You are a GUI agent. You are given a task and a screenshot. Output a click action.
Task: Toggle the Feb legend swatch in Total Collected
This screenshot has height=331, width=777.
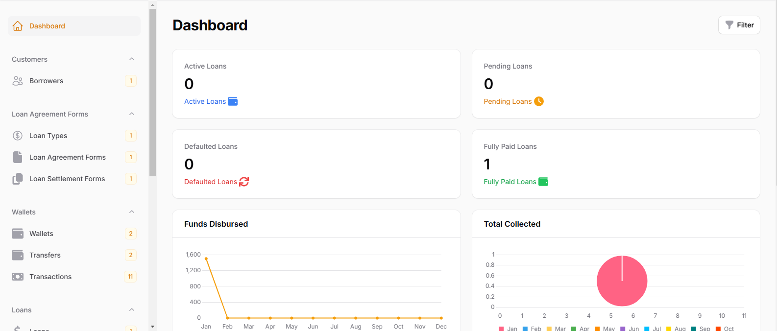[x=525, y=329]
